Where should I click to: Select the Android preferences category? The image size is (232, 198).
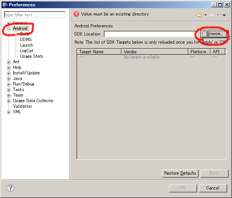point(20,28)
